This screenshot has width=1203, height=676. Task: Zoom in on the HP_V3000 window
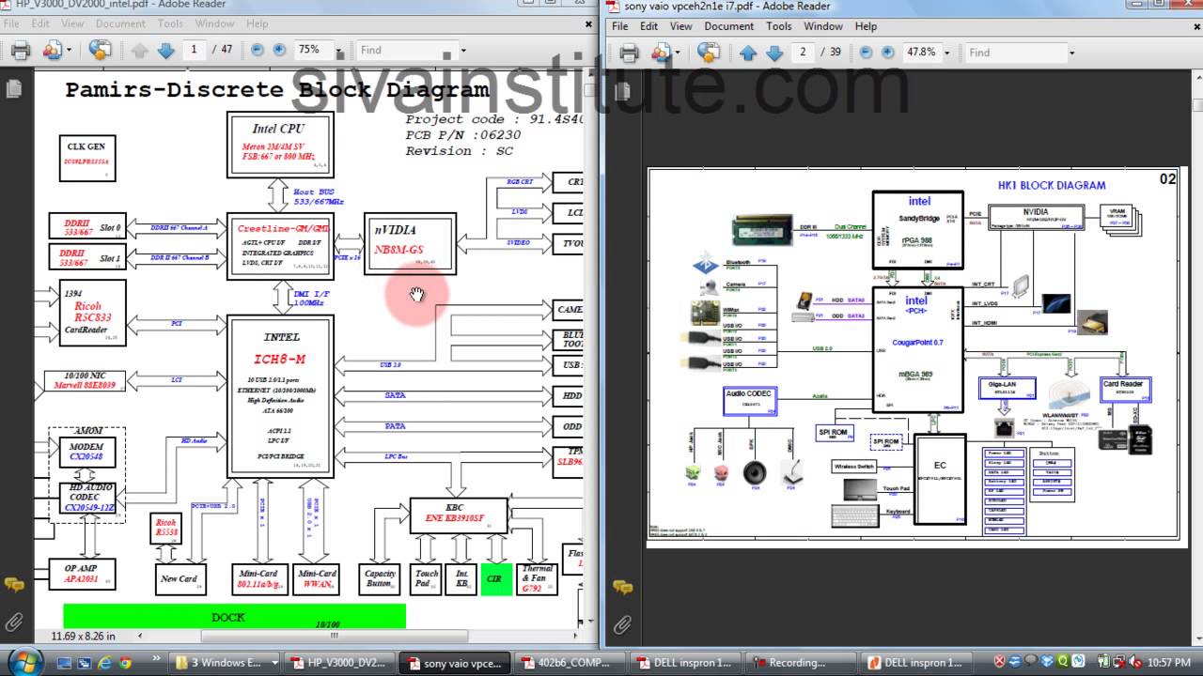279,50
